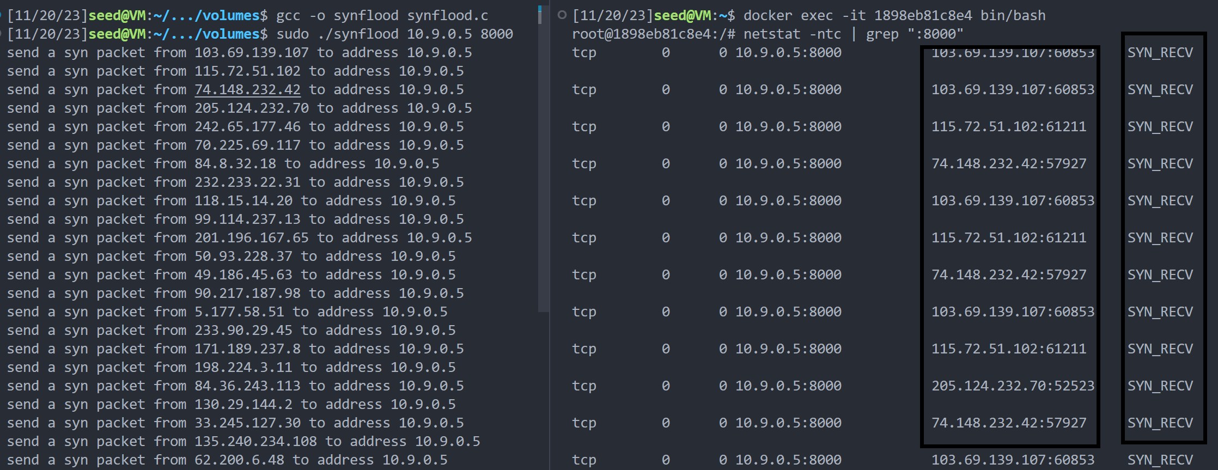This screenshot has height=470, width=1218.
Task: Click foreign address 205.124.232.70:52523 in netstat output
Action: (x=1013, y=386)
